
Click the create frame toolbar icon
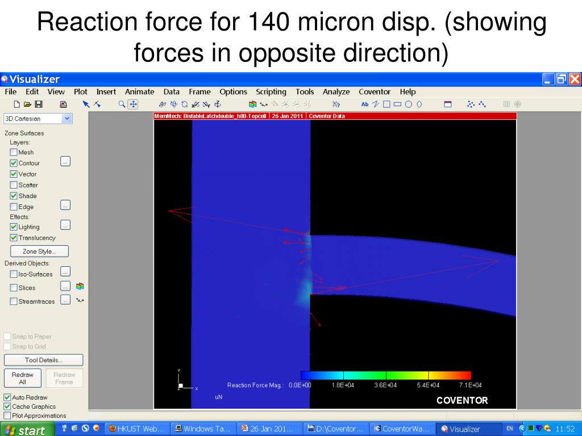[x=448, y=104]
